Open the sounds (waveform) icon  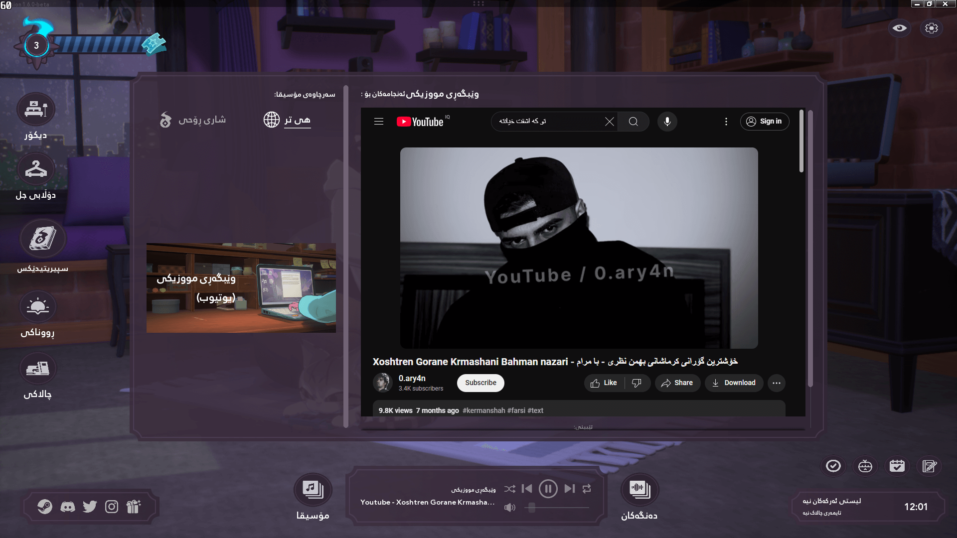coord(639,489)
